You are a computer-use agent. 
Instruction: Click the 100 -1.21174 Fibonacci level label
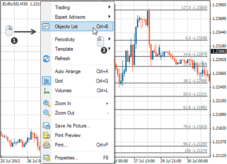(196, 151)
